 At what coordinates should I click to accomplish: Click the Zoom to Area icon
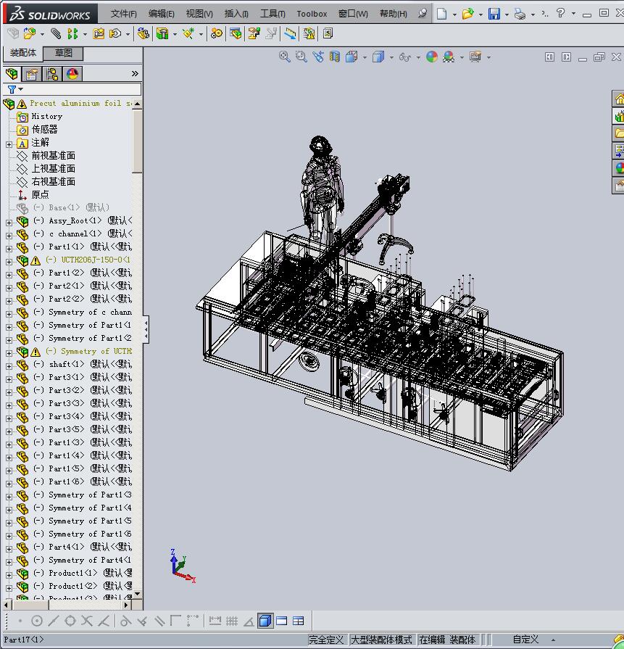click(x=301, y=57)
